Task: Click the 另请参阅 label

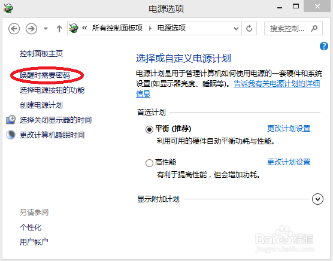Action: [x=34, y=212]
